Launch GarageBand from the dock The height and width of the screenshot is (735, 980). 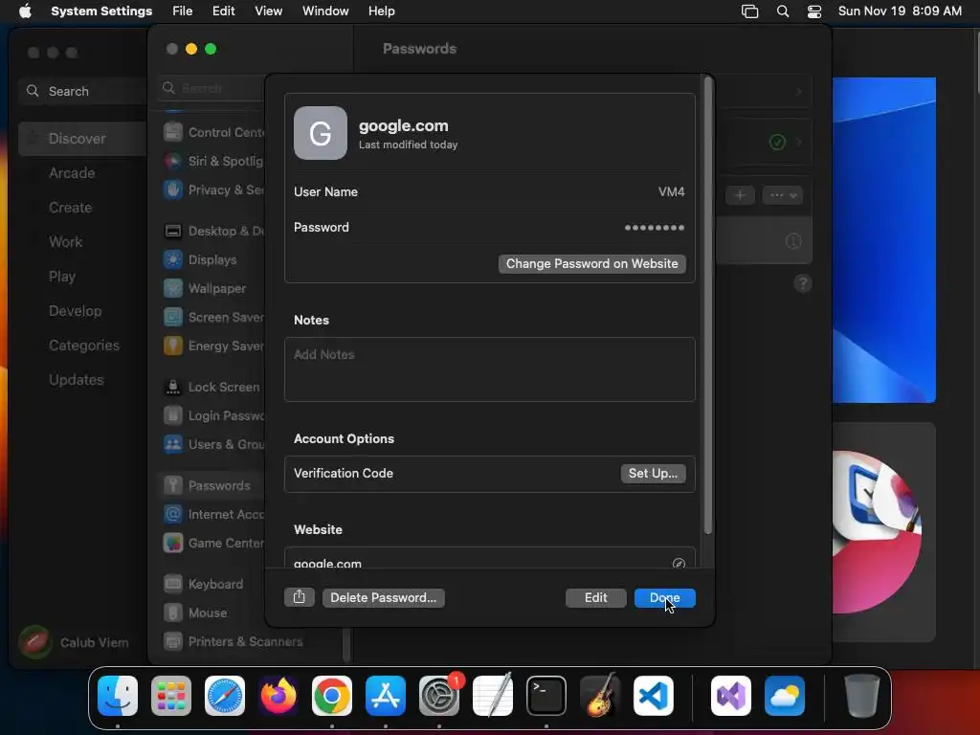click(x=600, y=696)
